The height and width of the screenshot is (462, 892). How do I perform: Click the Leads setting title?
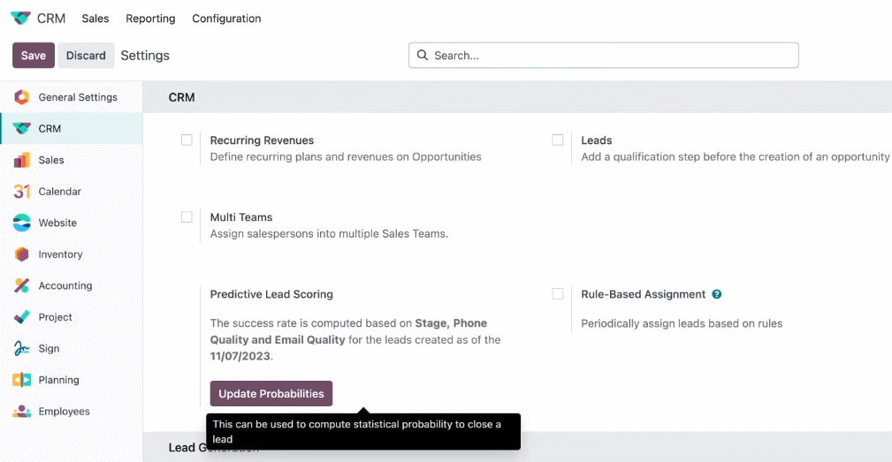tap(596, 140)
